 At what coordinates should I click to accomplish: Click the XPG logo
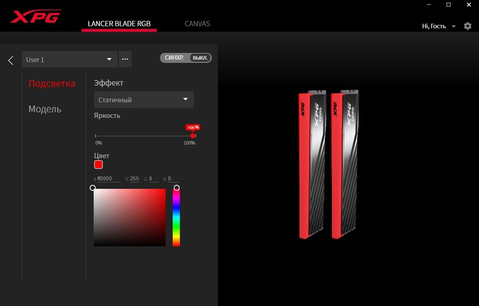click(36, 16)
